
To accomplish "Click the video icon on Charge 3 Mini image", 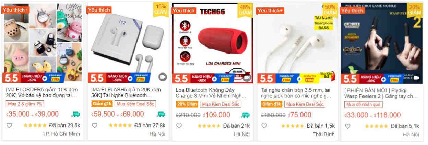I will tap(247, 77).
